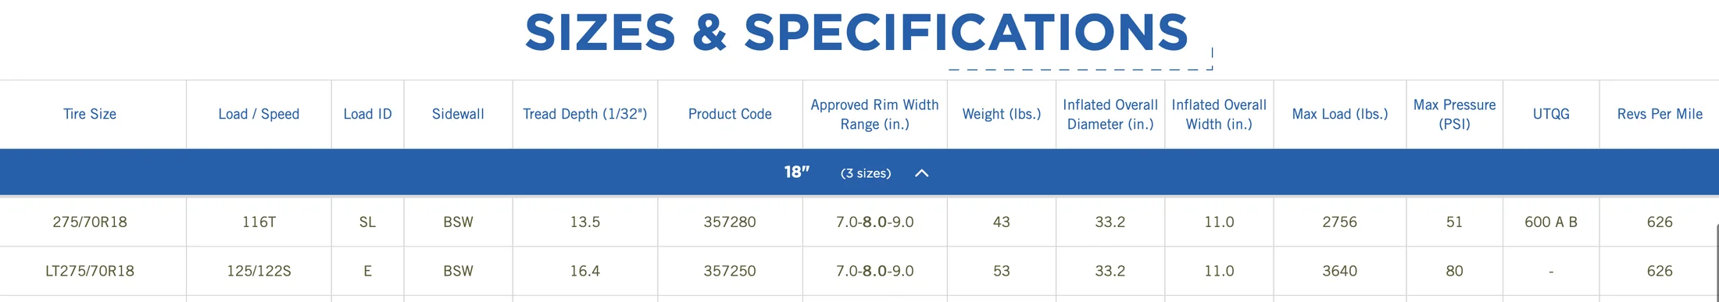
Task: Click the Weight (lbs.) column header
Action: [x=1002, y=114]
